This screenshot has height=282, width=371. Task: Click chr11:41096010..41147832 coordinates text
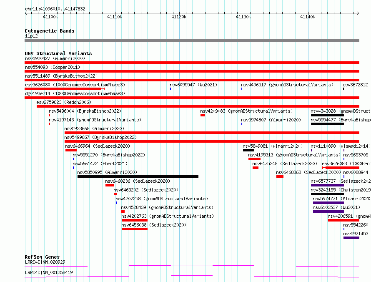[55, 9]
